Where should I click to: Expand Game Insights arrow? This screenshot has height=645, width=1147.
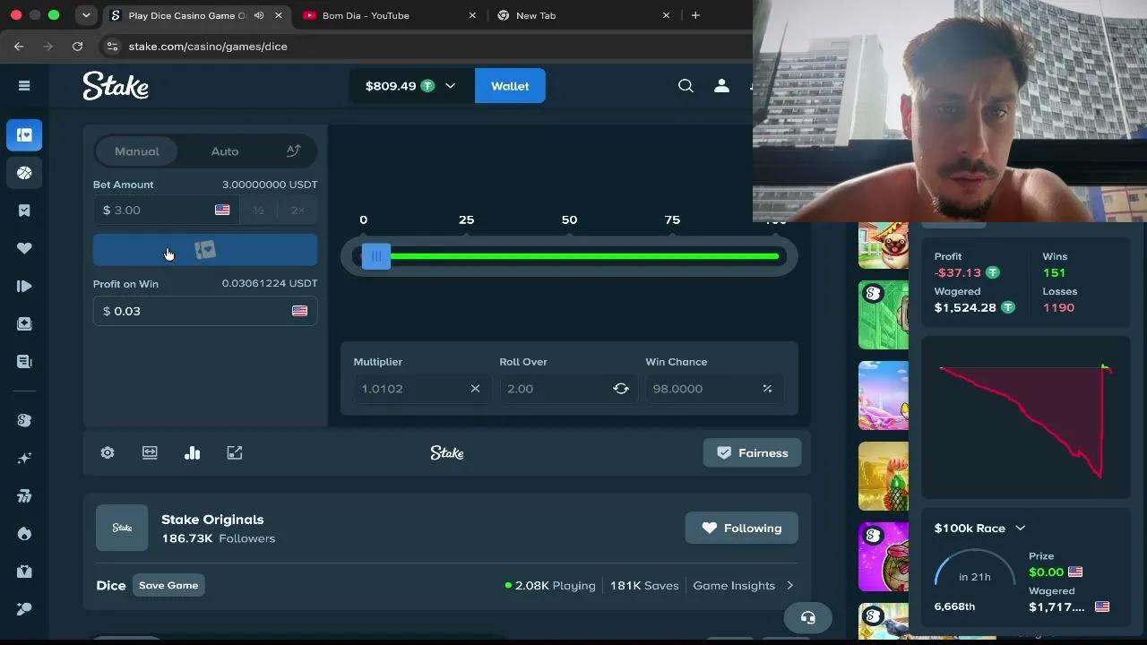click(x=789, y=586)
